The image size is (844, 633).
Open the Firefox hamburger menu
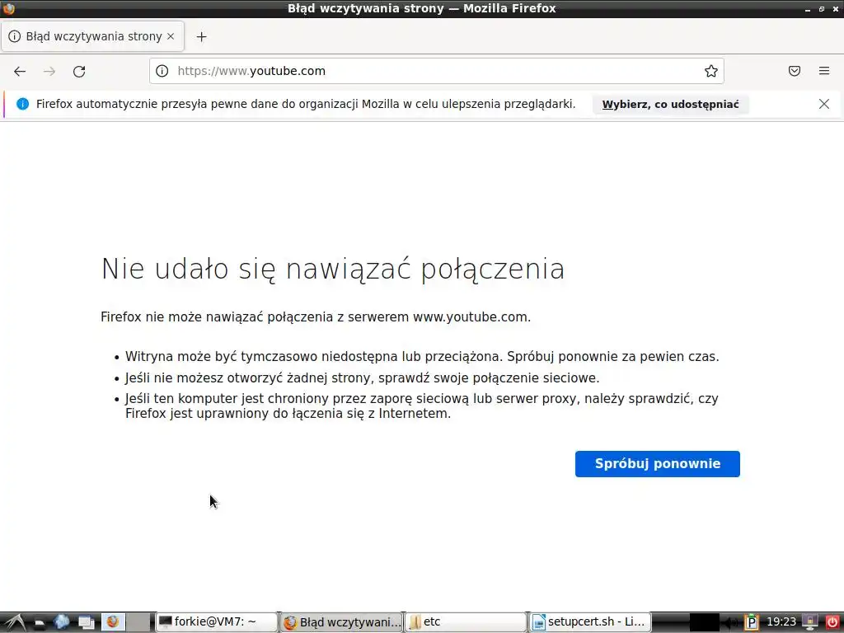pyautogui.click(x=824, y=71)
